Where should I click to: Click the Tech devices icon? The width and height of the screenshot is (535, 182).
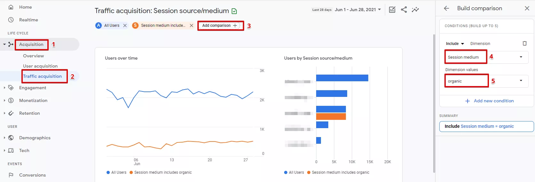[11, 150]
